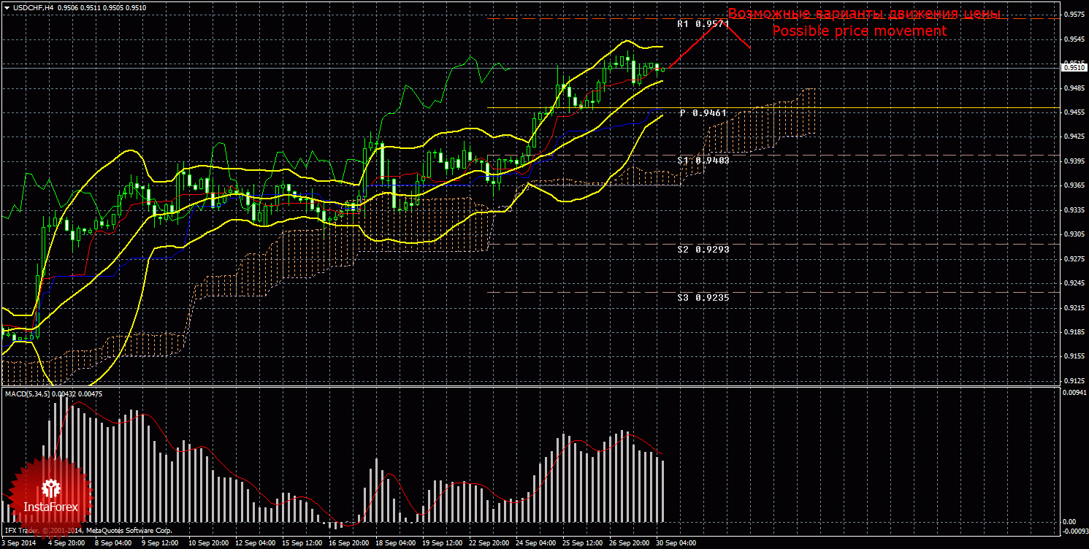
Task: Click the MACD scale value -0.00093
Action: click(1074, 533)
